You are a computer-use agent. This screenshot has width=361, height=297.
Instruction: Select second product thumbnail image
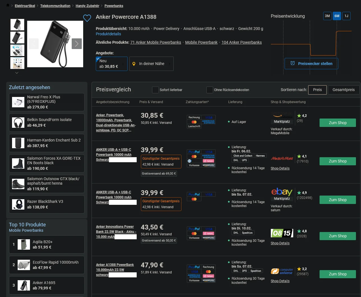pos(17,38)
